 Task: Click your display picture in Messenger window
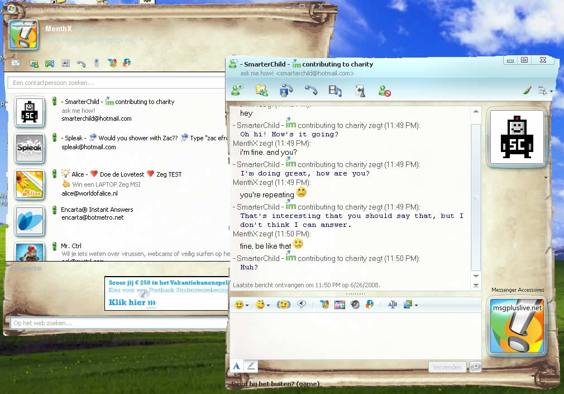[23, 35]
